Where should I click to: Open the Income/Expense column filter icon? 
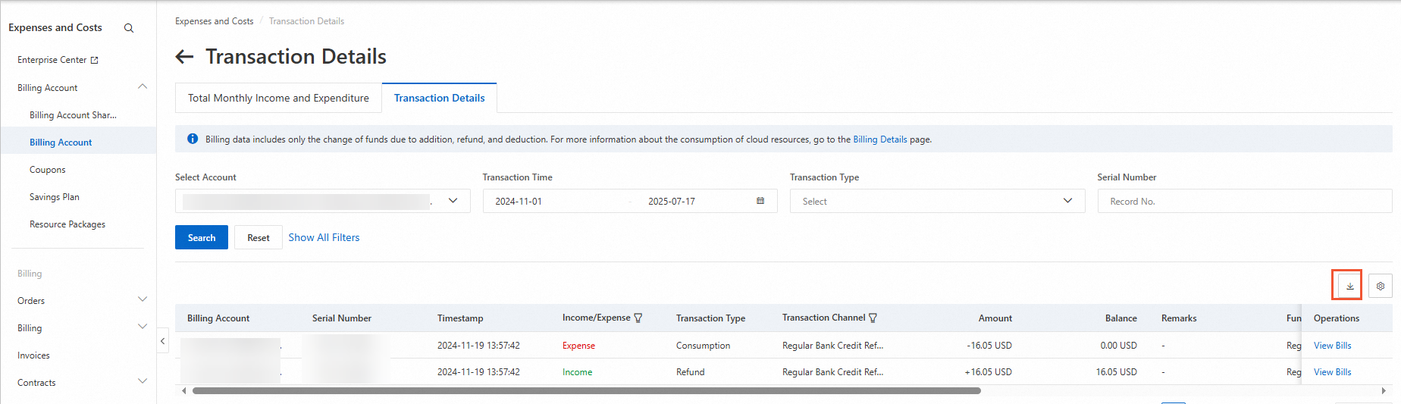pos(638,318)
